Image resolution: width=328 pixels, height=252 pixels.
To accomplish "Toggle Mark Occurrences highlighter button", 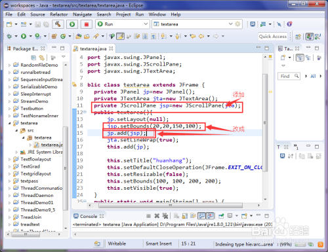I will pyautogui.click(x=120, y=36).
